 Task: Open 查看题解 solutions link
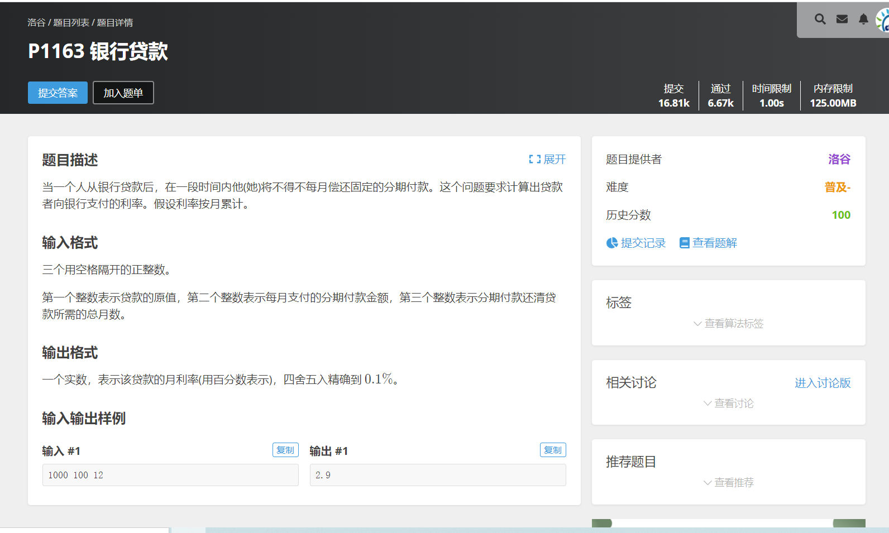pos(708,243)
